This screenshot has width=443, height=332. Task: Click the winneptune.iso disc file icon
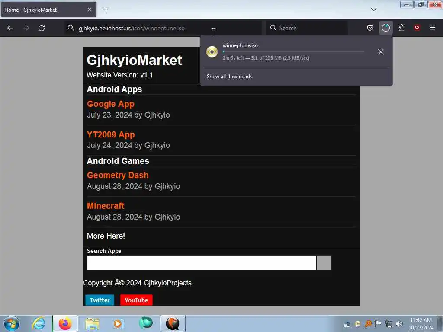(212, 52)
